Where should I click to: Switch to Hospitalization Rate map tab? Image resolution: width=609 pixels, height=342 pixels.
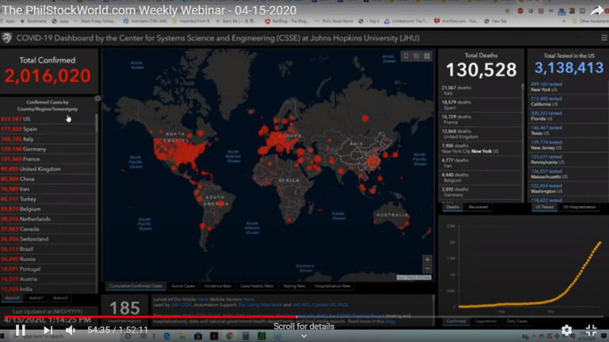332,286
